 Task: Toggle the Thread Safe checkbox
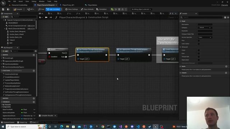click(199, 57)
